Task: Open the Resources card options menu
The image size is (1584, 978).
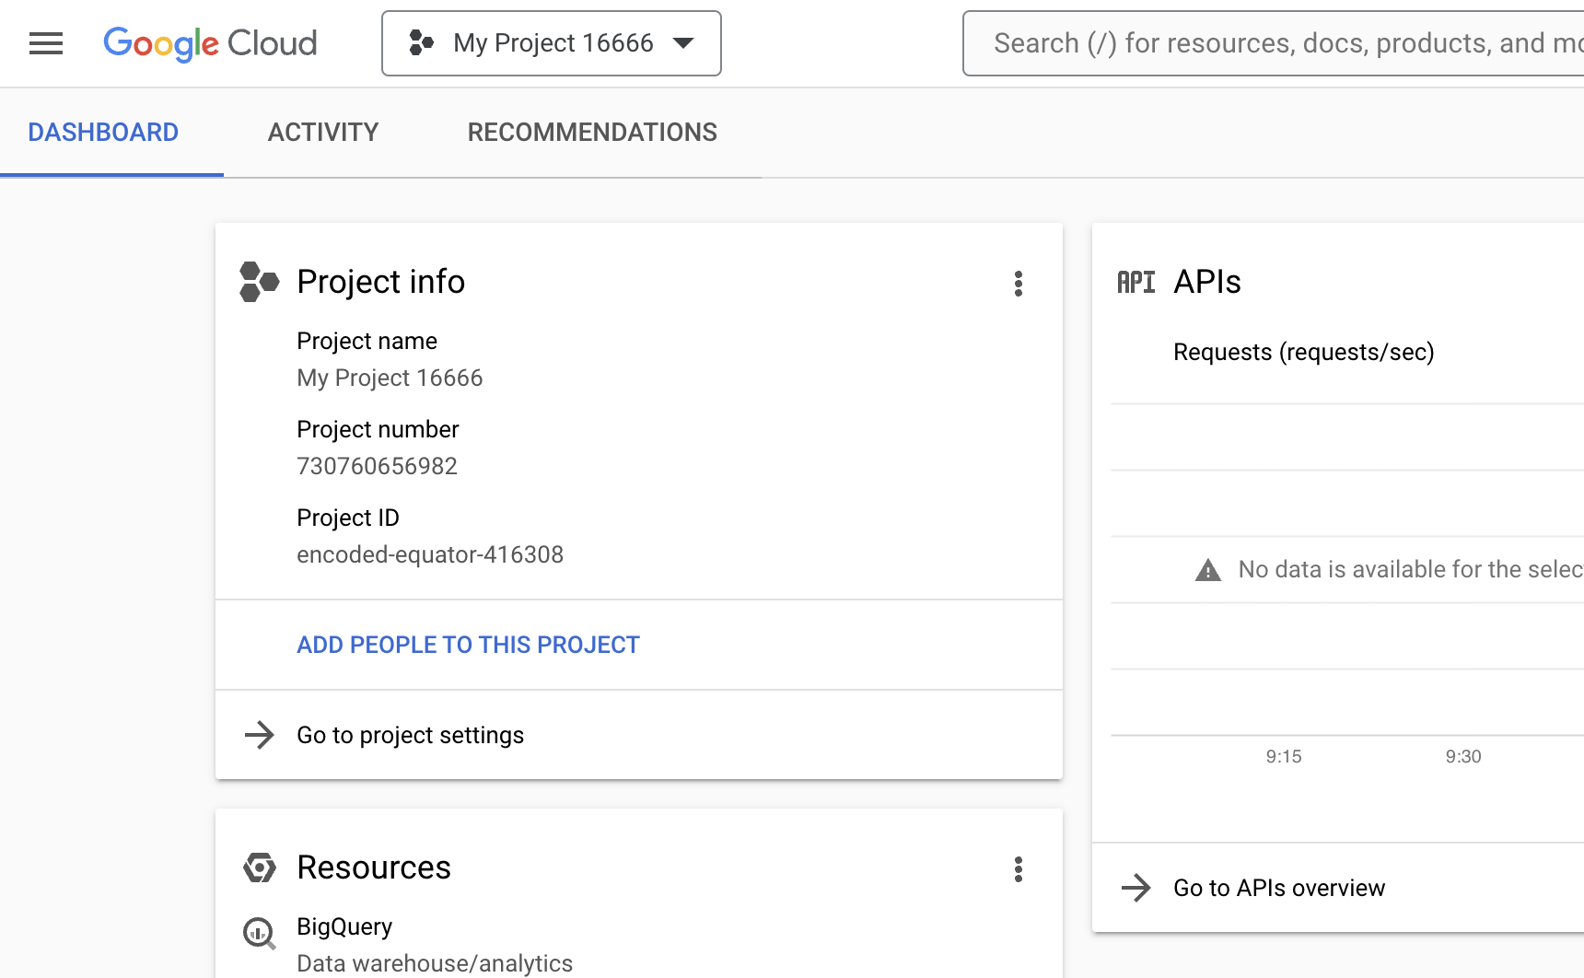Action: (x=1019, y=869)
